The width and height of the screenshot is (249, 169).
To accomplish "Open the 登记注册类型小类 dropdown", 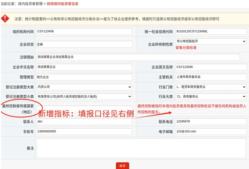I will tap(84, 97).
